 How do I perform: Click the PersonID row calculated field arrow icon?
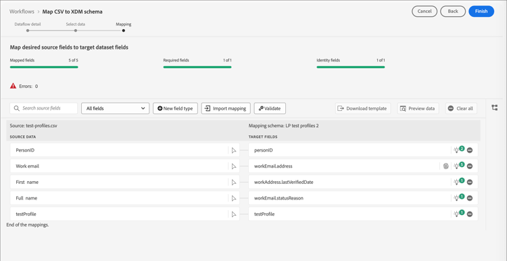(234, 150)
